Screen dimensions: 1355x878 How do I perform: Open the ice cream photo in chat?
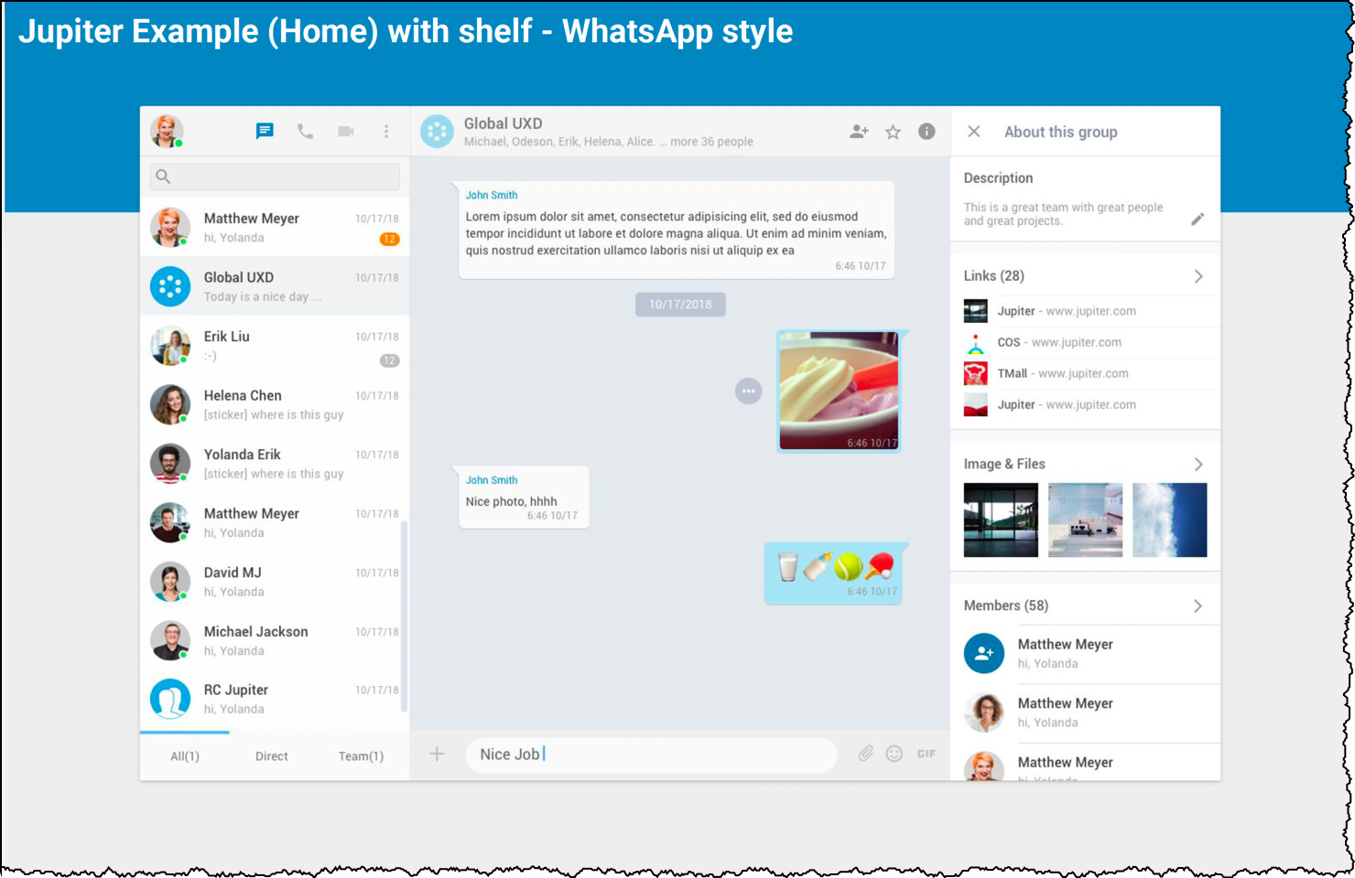point(839,391)
